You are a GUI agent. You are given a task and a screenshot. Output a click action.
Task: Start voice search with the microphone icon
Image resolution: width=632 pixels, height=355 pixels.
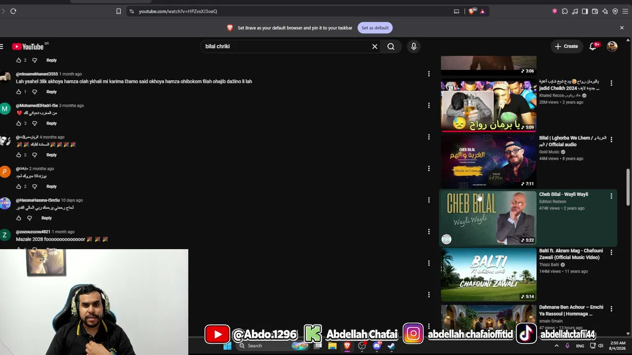point(414,46)
